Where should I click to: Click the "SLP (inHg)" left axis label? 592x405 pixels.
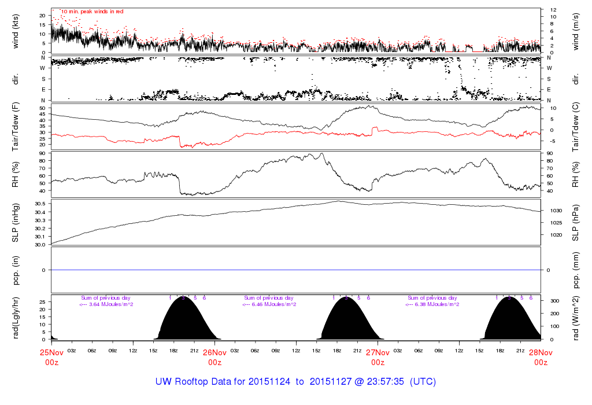pos(16,223)
